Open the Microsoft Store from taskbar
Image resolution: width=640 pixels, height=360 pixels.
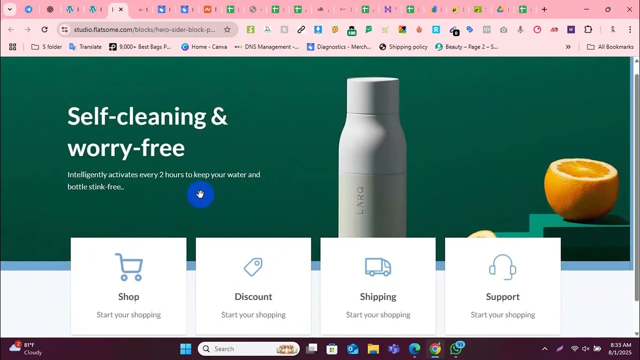(332, 349)
